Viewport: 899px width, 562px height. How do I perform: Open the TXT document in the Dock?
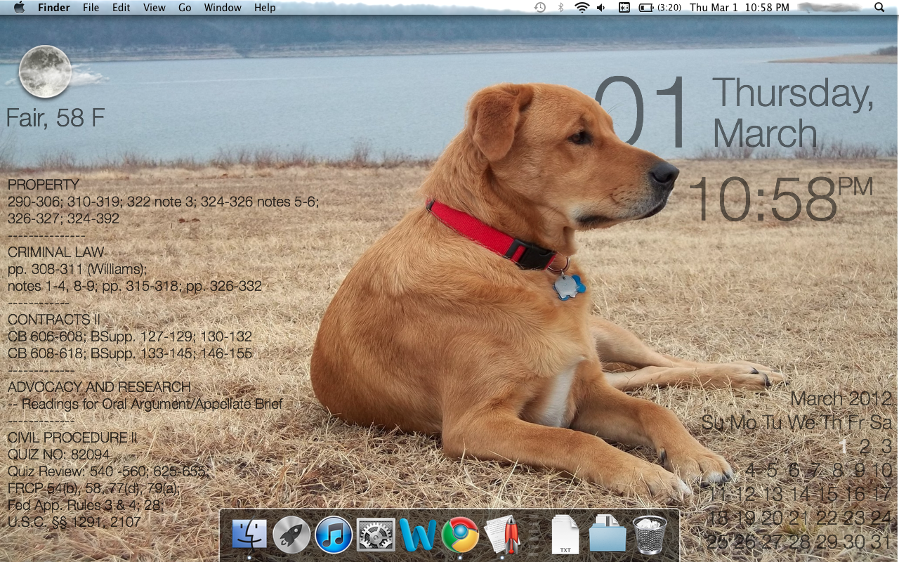point(565,535)
